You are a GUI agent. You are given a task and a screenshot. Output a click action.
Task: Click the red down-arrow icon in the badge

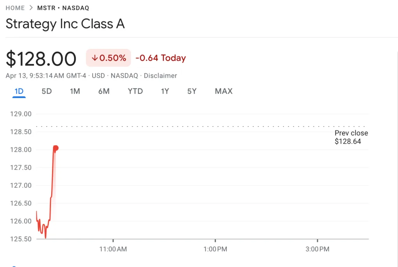click(94, 57)
